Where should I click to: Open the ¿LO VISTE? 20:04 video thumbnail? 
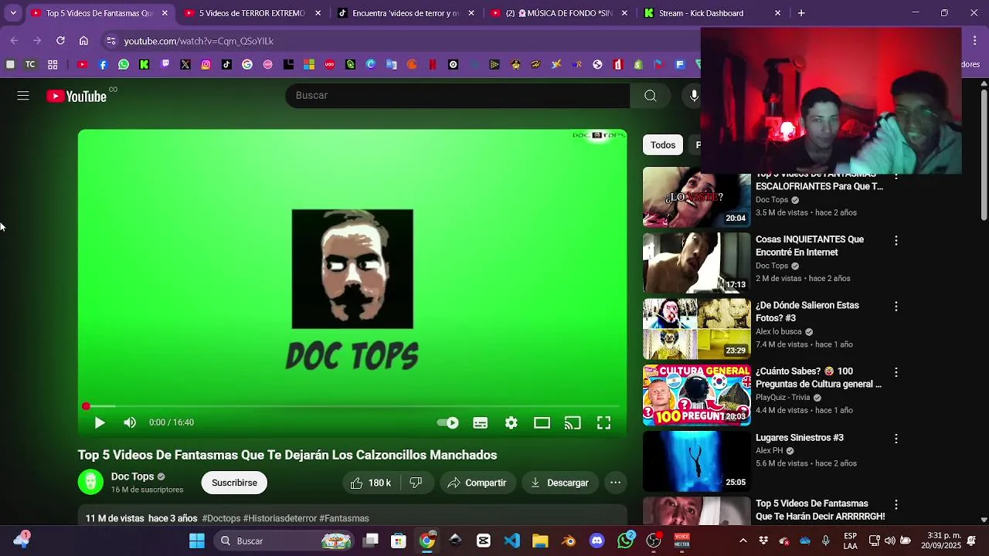tap(696, 198)
